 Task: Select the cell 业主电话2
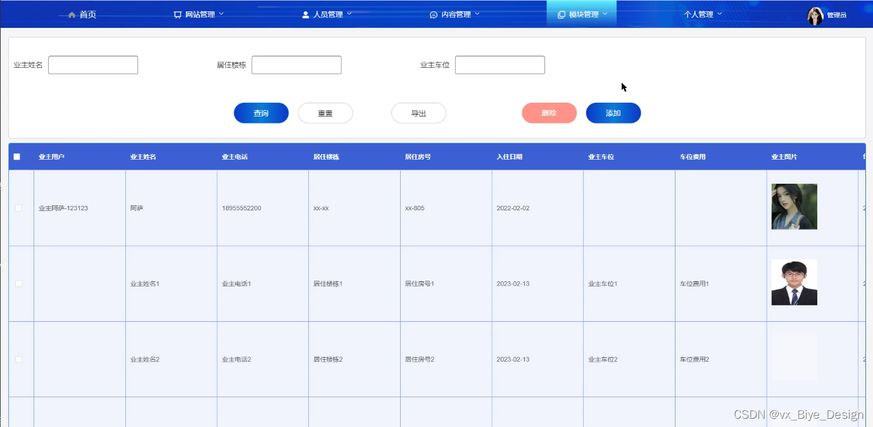(x=236, y=359)
